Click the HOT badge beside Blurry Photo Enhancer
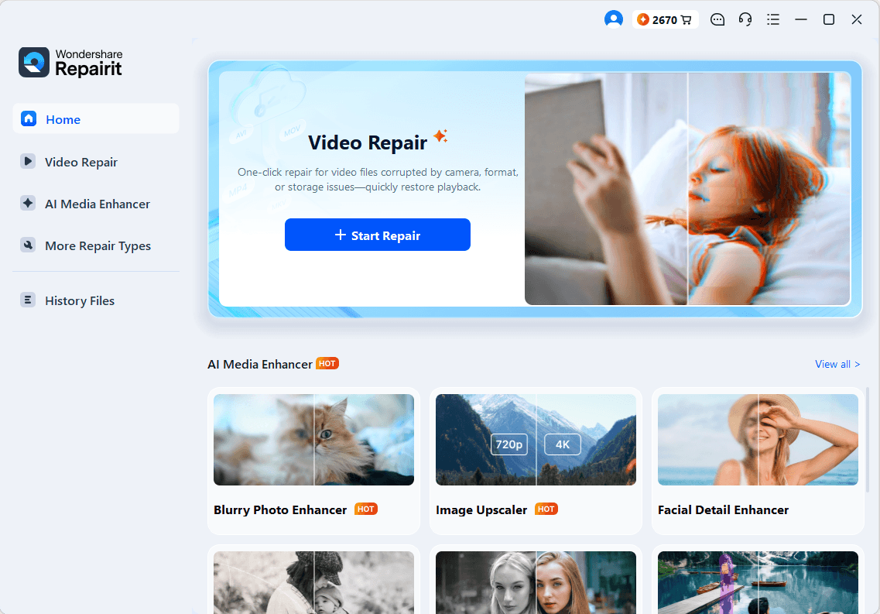 (x=366, y=509)
